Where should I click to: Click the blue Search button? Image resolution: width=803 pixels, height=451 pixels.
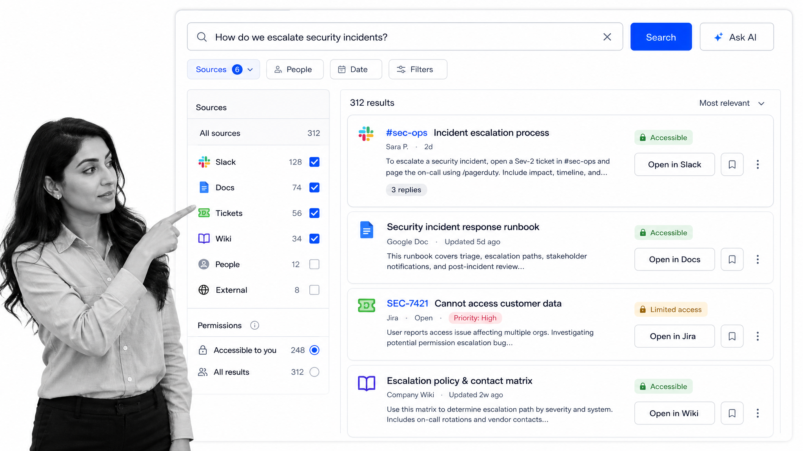tap(661, 37)
